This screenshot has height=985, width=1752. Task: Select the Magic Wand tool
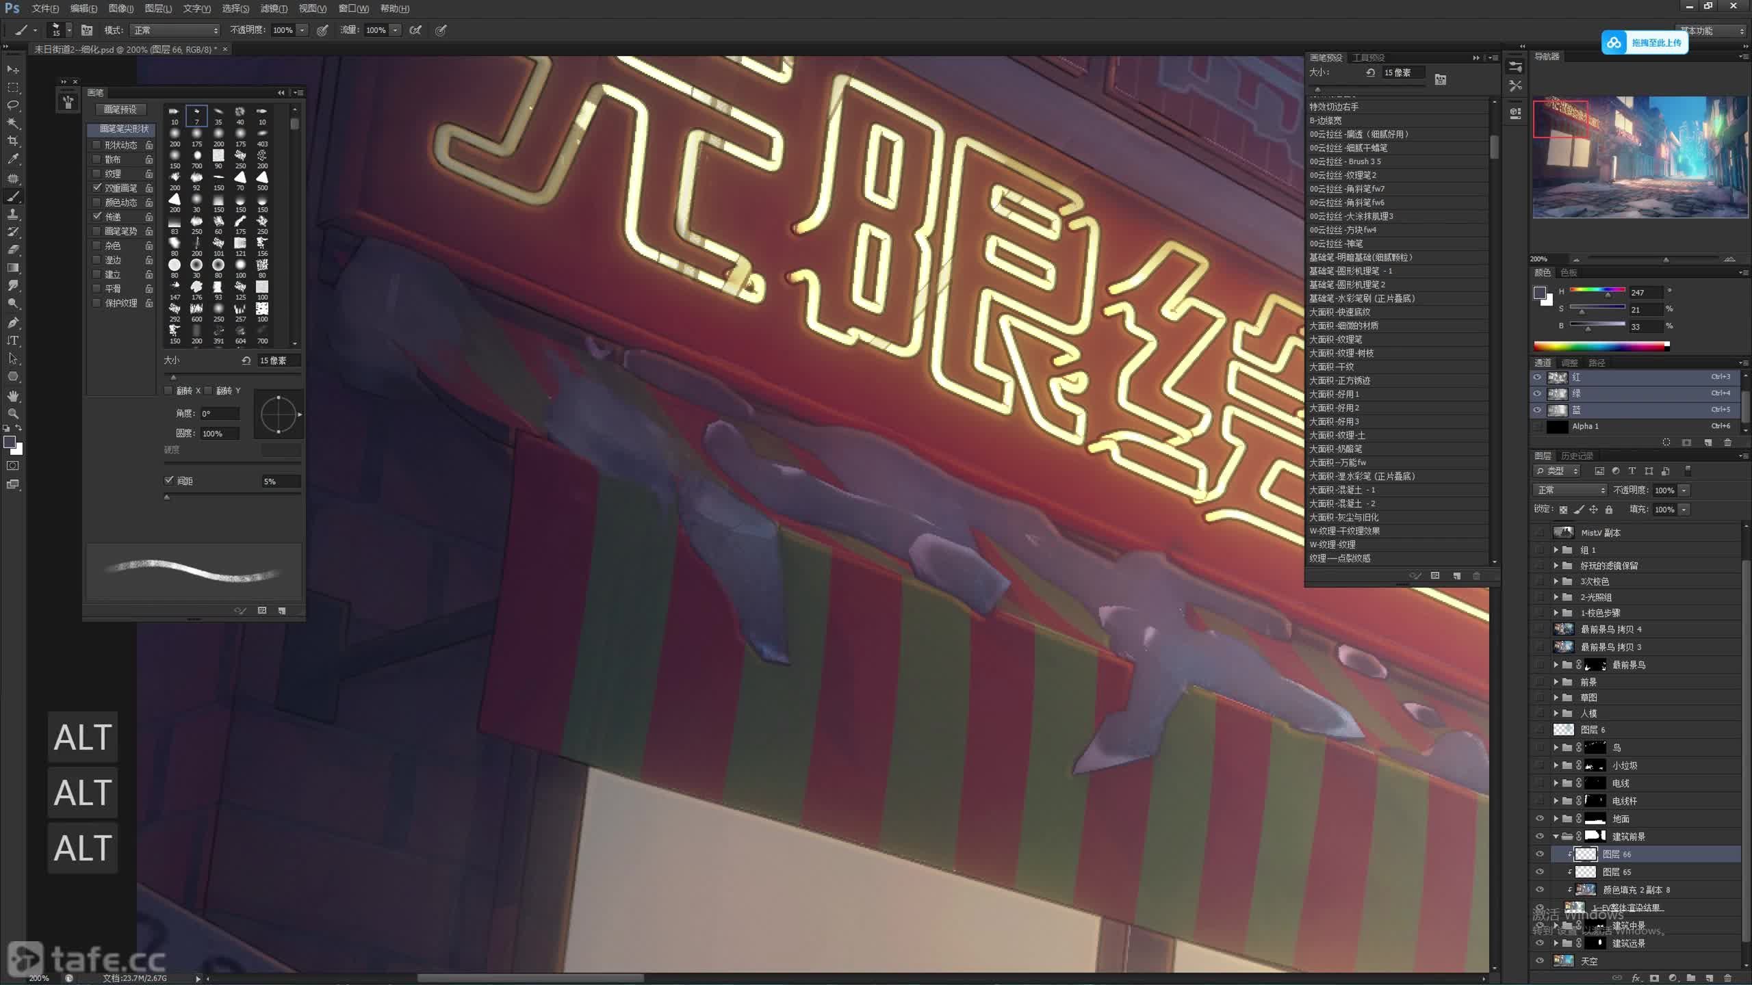click(x=13, y=123)
